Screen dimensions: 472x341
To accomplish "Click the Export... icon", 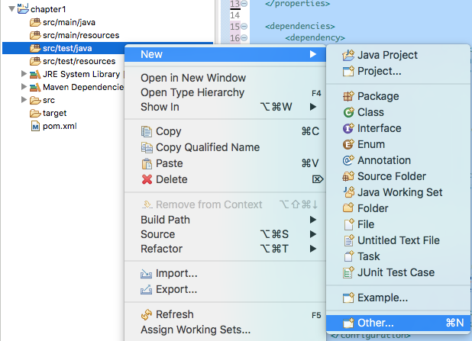I will pyautogui.click(x=147, y=290).
